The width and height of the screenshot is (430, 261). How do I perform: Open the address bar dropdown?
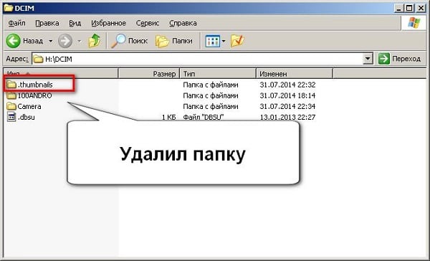(x=368, y=59)
